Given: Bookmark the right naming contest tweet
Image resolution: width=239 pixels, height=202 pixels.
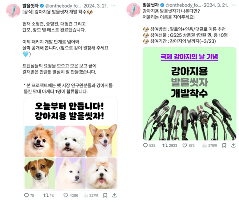Looking at the screenshot, I should point(224,145).
